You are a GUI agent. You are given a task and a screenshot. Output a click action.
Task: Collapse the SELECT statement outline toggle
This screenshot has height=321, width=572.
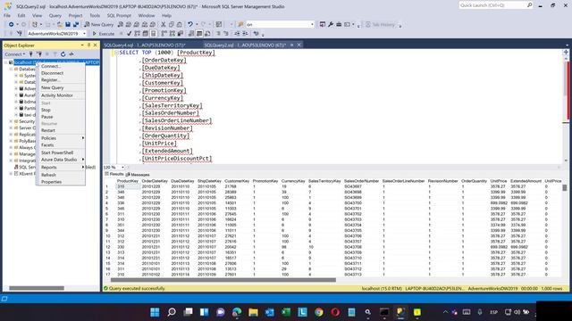pyautogui.click(x=116, y=53)
